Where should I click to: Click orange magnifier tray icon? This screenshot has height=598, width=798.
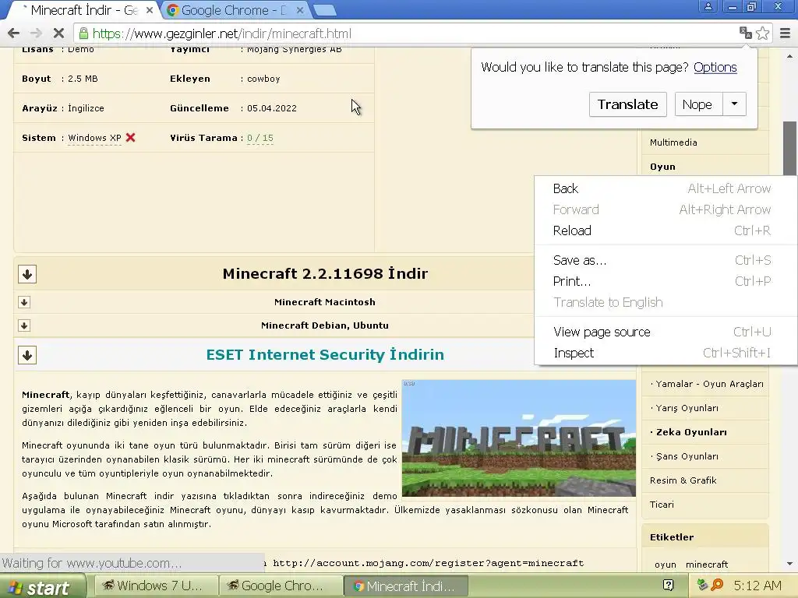pos(717,585)
